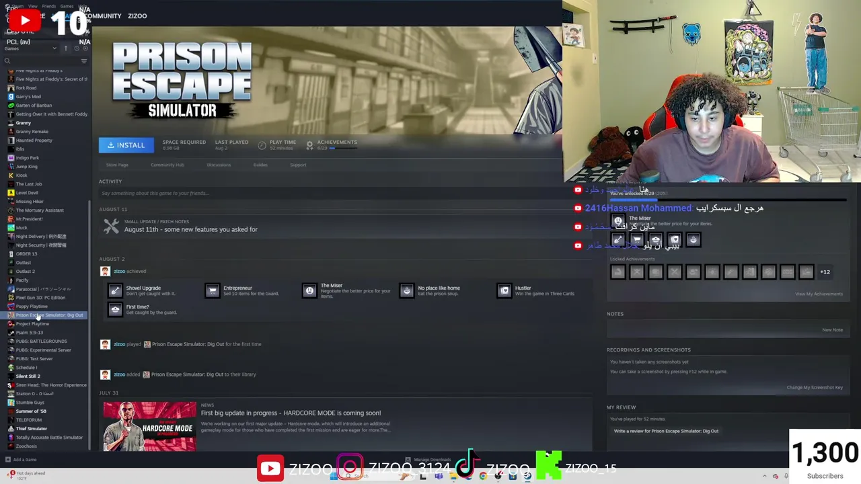
Task: Open the Games filter dropdown in library
Action: [x=30, y=48]
